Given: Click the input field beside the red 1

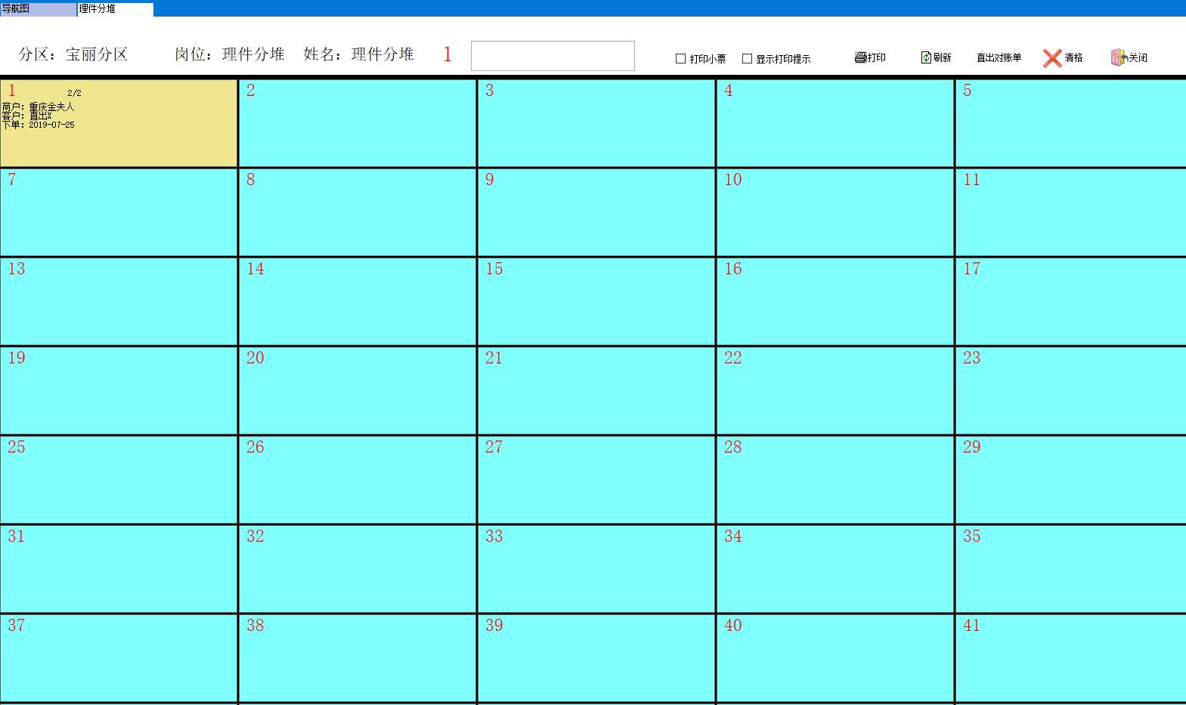Looking at the screenshot, I should [x=553, y=56].
